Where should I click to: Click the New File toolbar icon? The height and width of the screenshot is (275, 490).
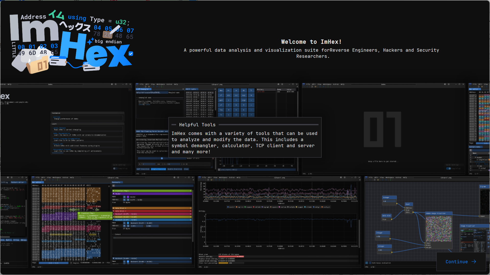145,87
